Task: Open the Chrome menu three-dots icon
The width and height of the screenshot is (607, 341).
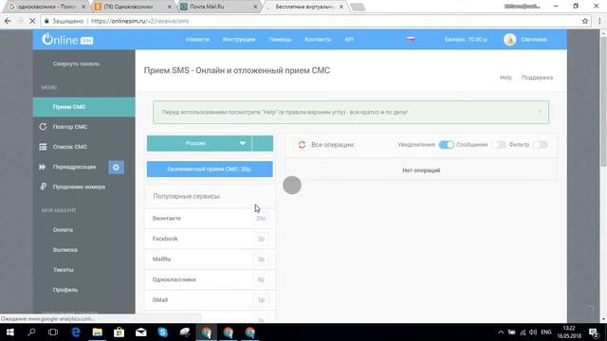Action: 599,21
